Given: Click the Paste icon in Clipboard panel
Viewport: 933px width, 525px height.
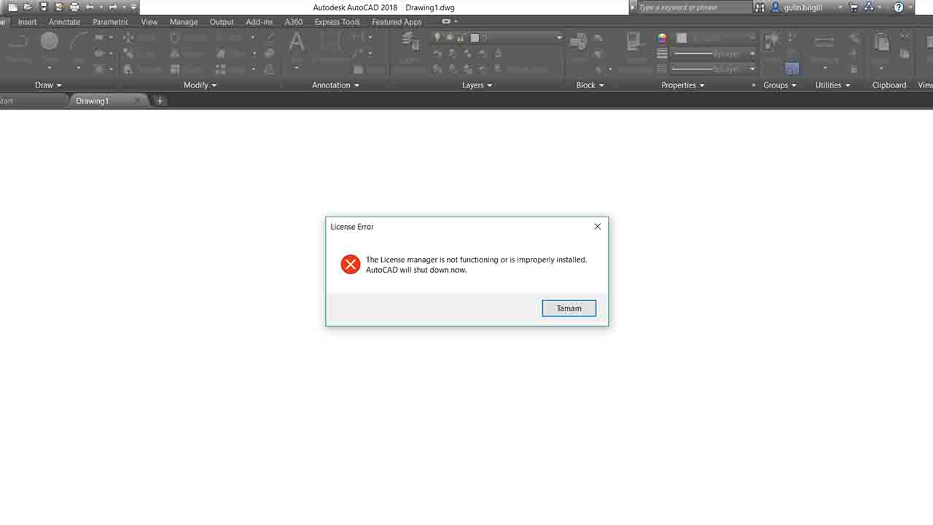Looking at the screenshot, I should (x=882, y=42).
